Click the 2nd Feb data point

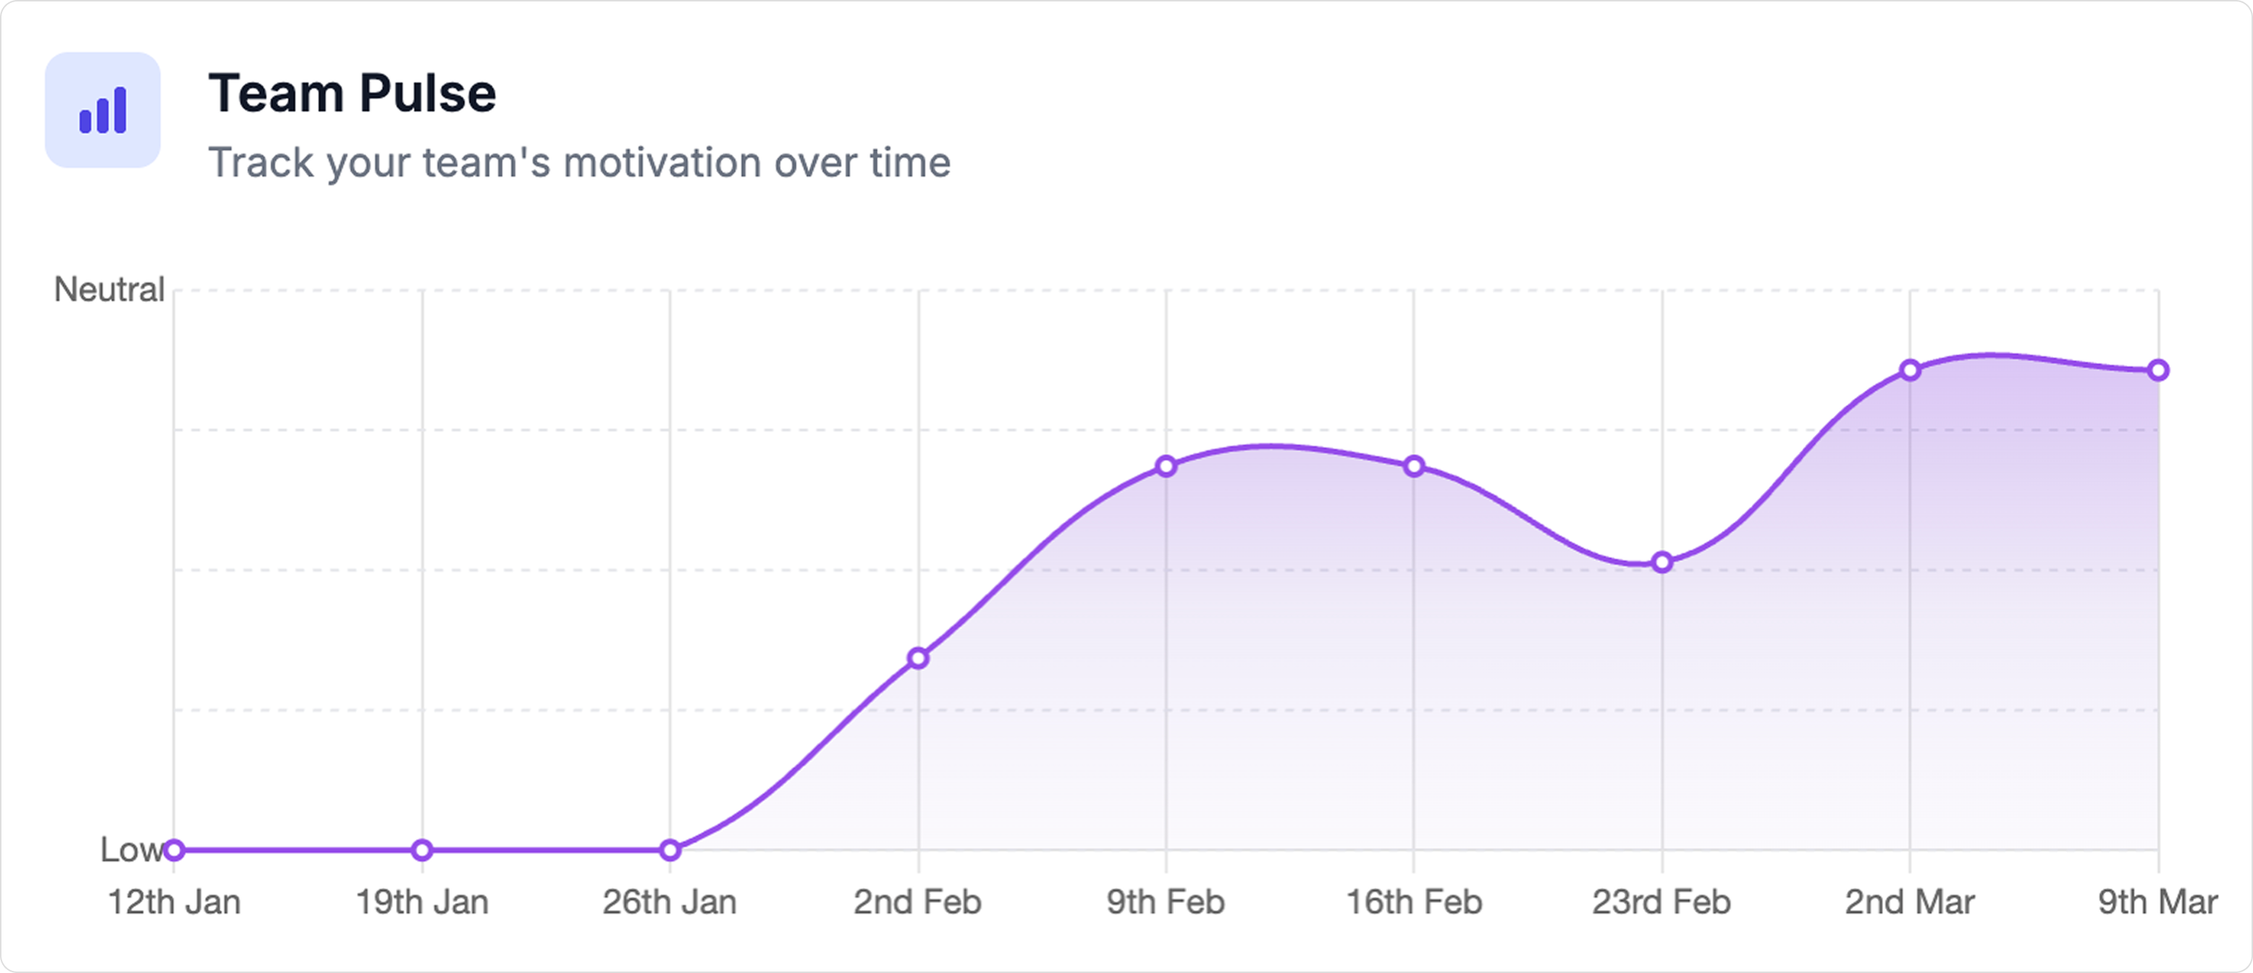coord(917,658)
